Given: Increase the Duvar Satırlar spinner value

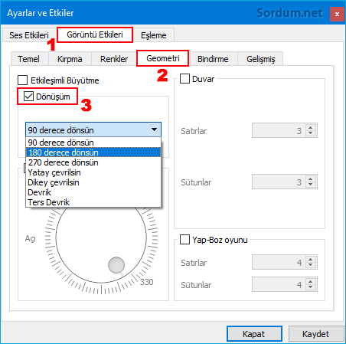Looking at the screenshot, I should pos(311,128).
